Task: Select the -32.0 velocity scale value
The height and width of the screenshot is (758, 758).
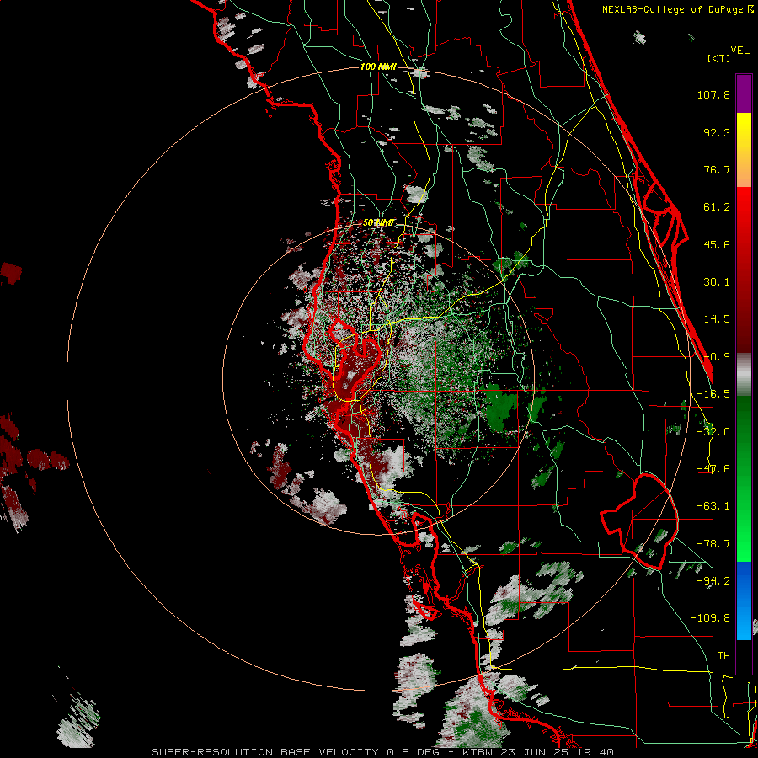Action: point(713,432)
